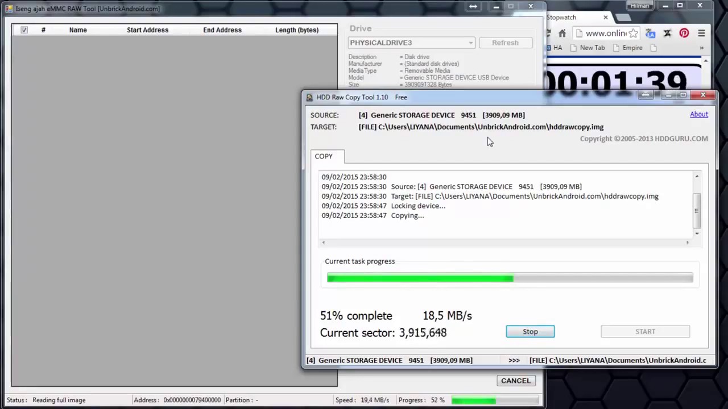Click the Address 0x0000000079400000 field
Screen dimensions: 728x409
177,400
